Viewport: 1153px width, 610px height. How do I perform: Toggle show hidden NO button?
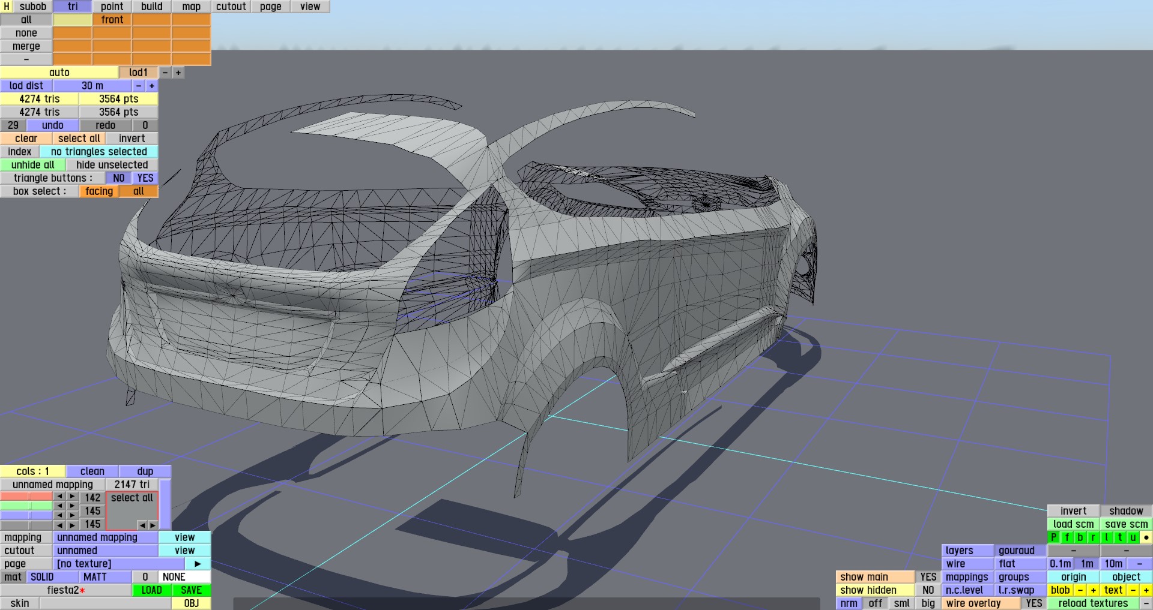[x=928, y=590]
